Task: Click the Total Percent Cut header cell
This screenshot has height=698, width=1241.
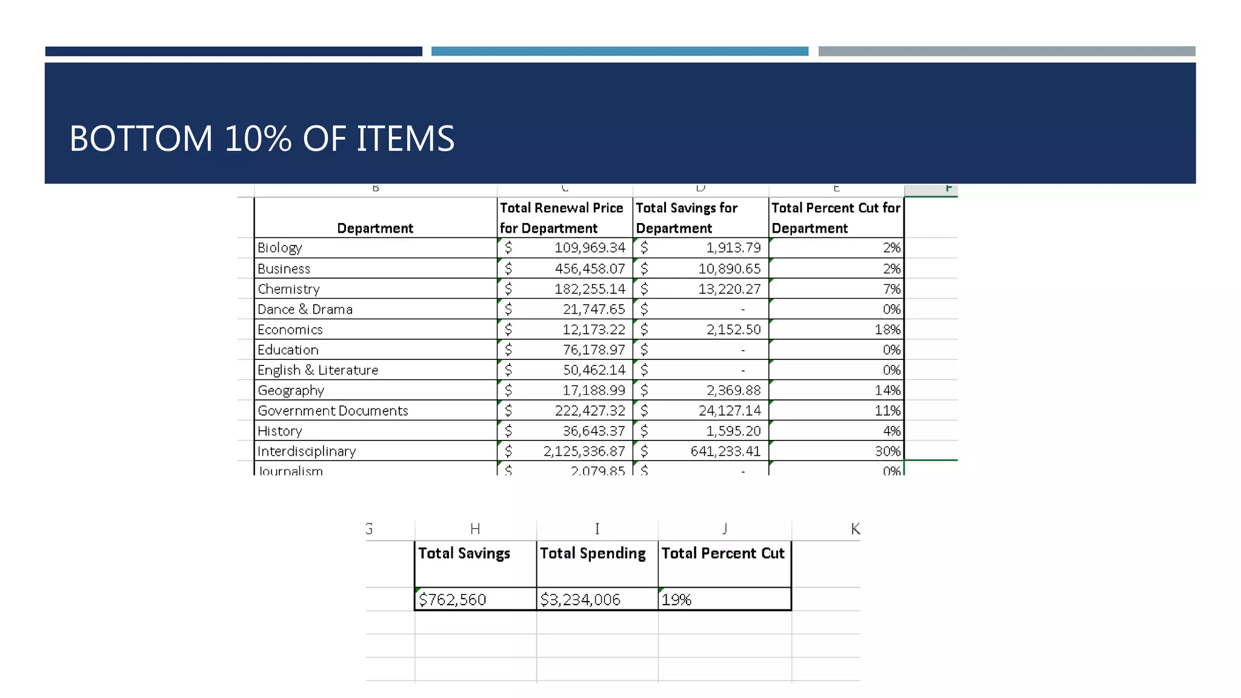Action: [725, 564]
